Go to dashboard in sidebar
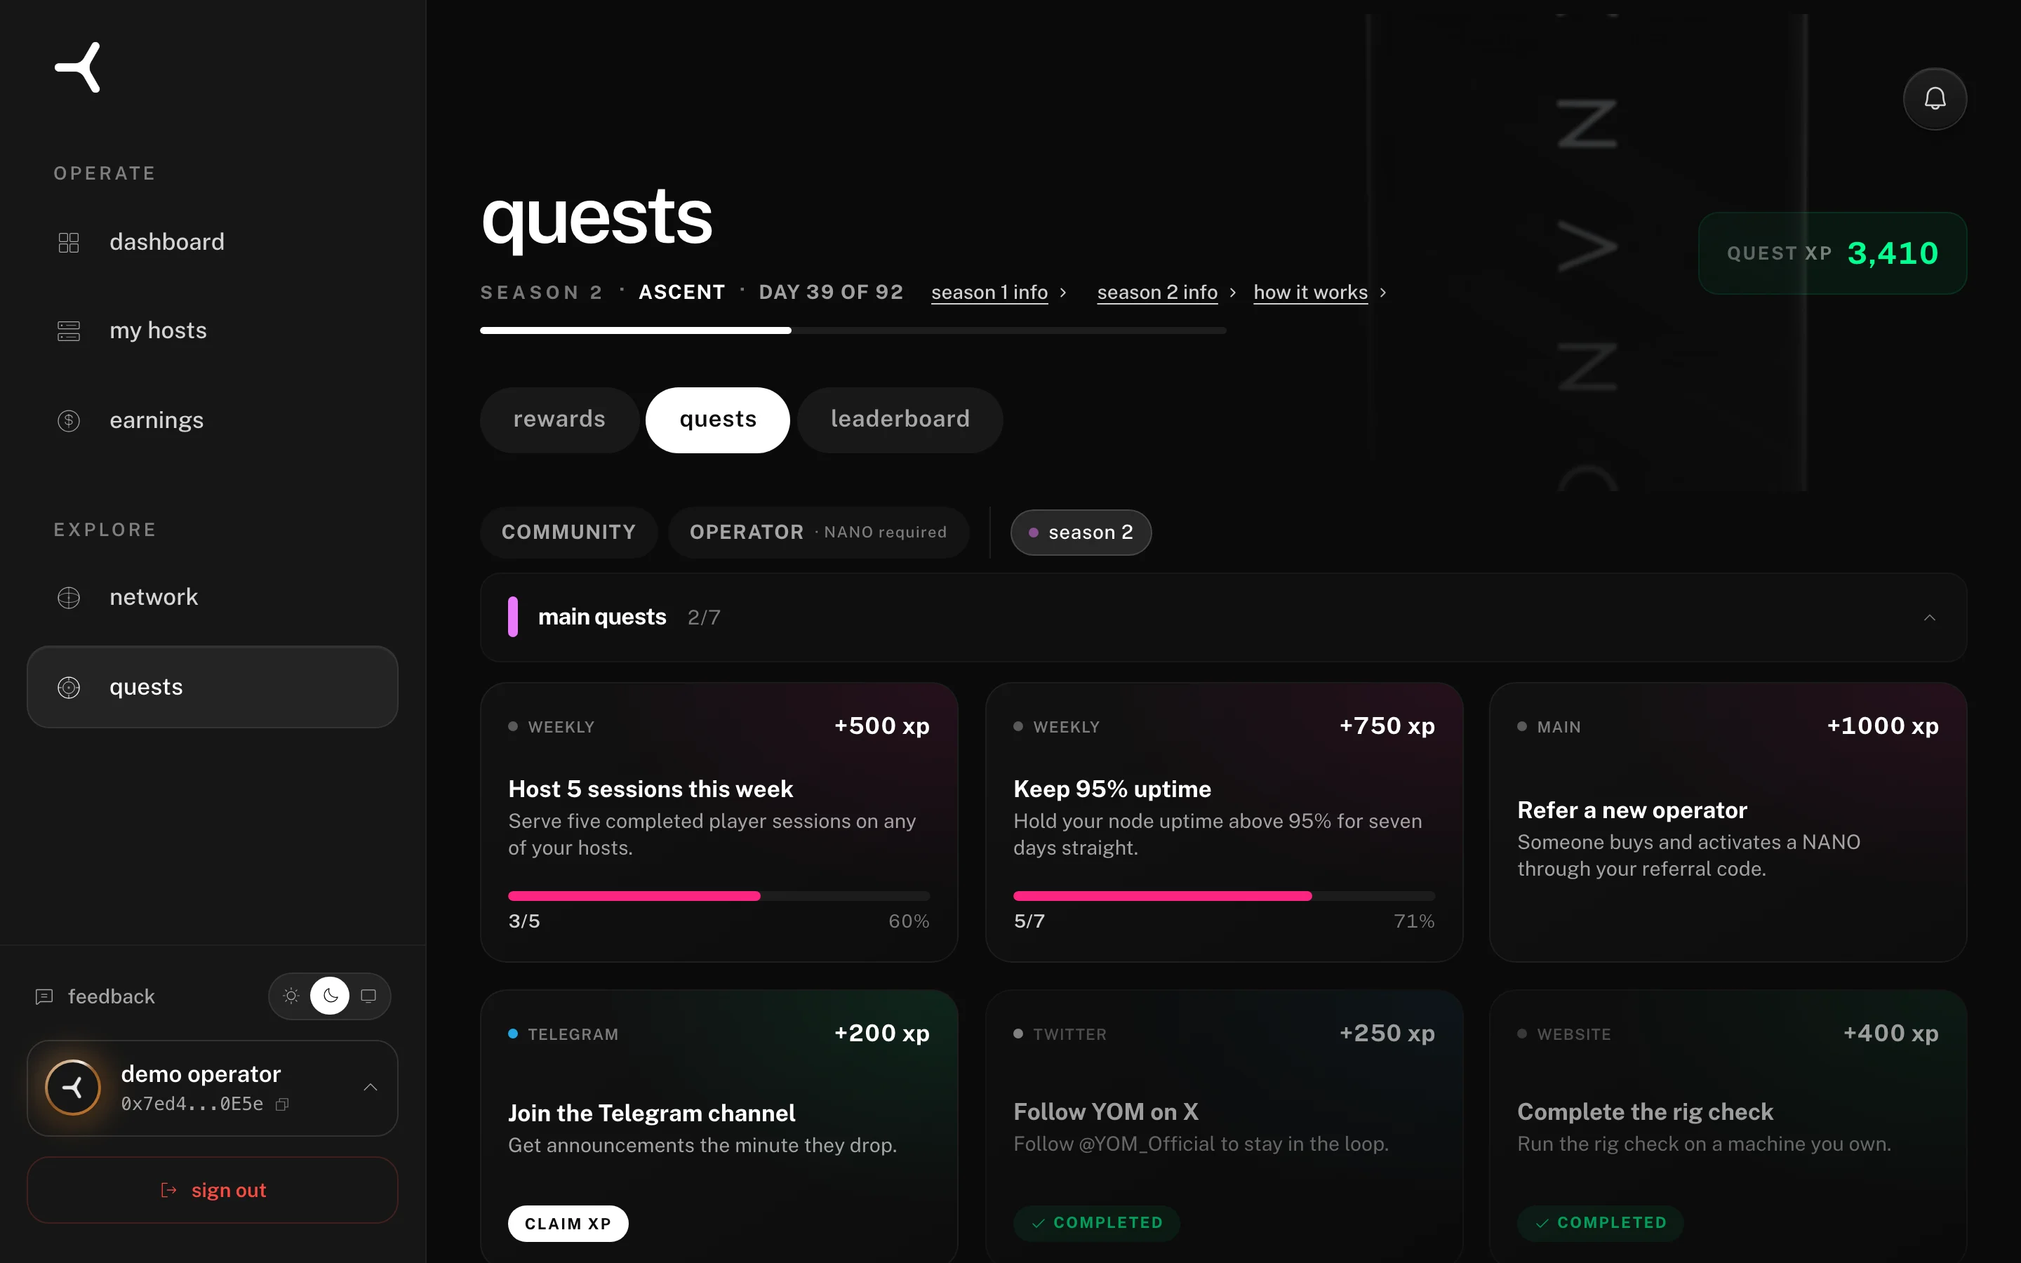This screenshot has height=1263, width=2021. coord(212,242)
